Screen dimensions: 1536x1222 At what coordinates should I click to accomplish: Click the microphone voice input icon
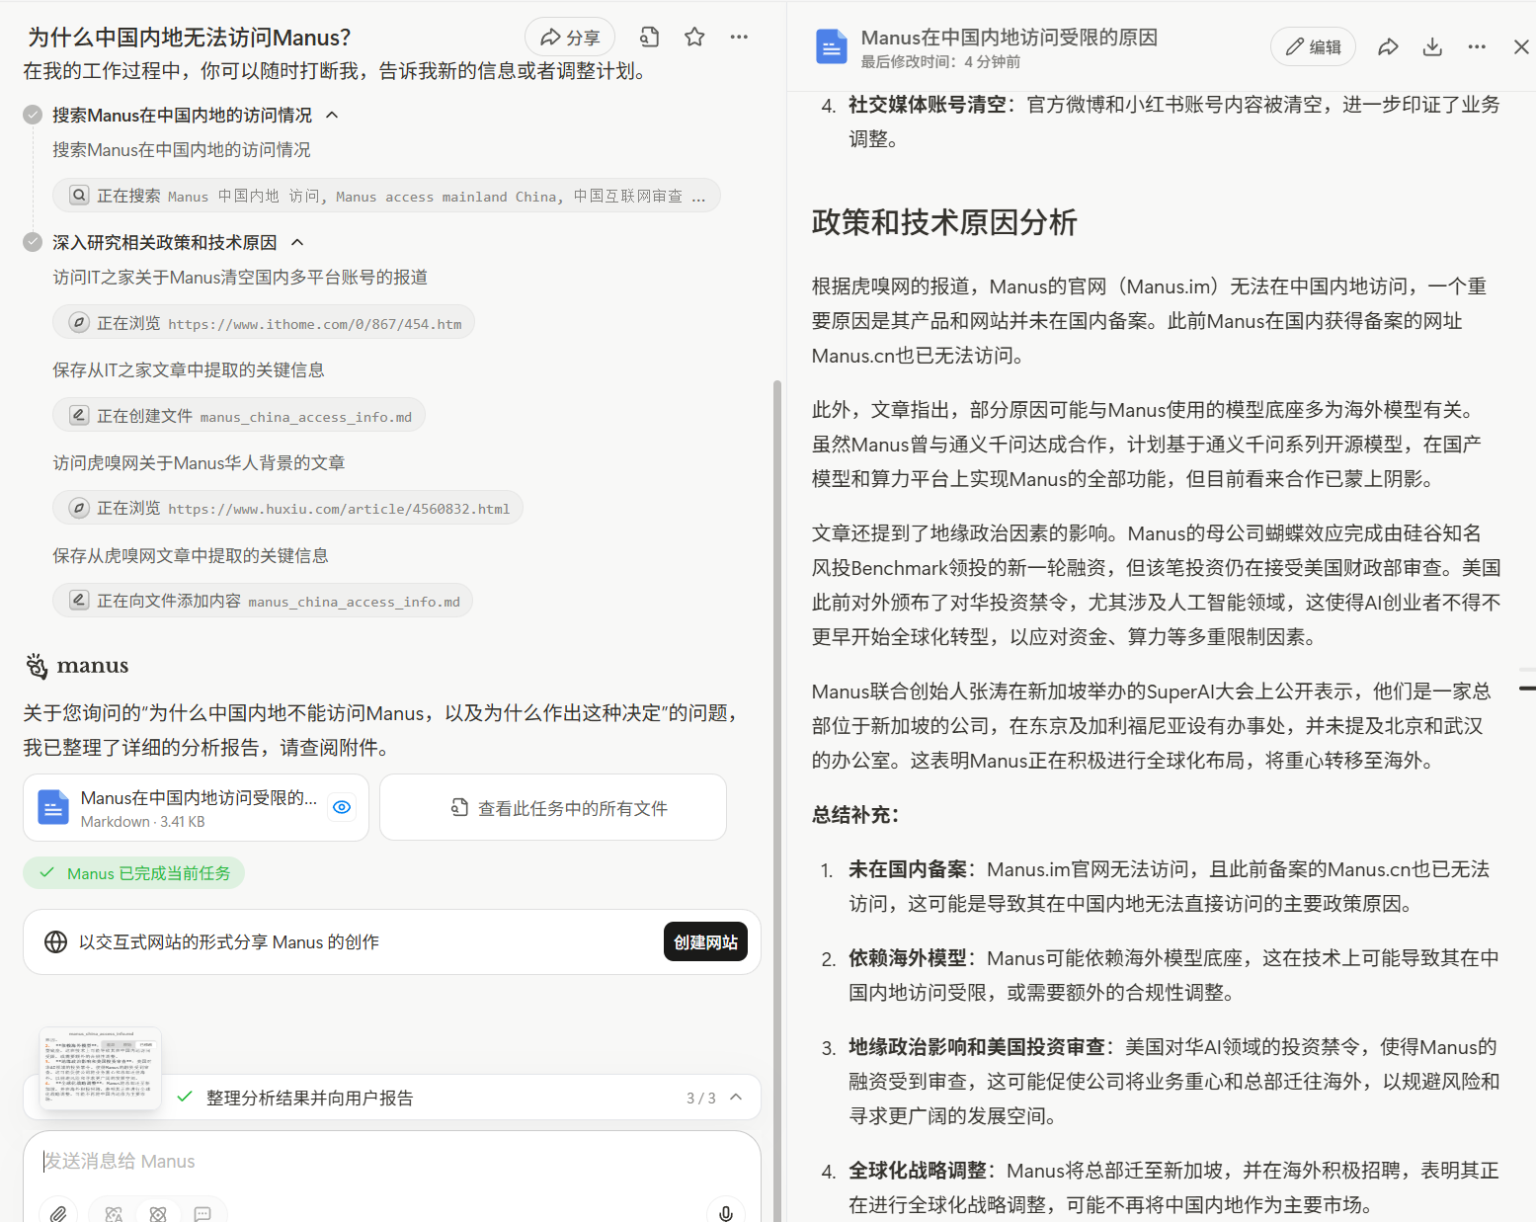point(726,1213)
